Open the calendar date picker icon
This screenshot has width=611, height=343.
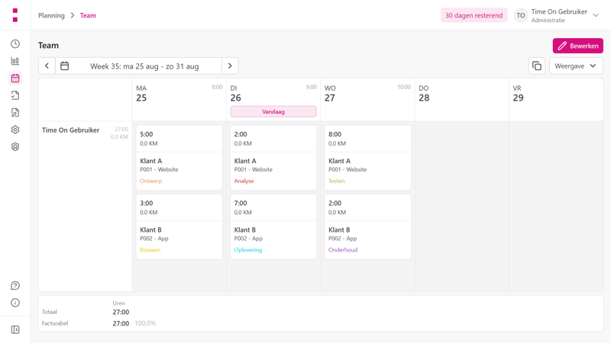(65, 66)
